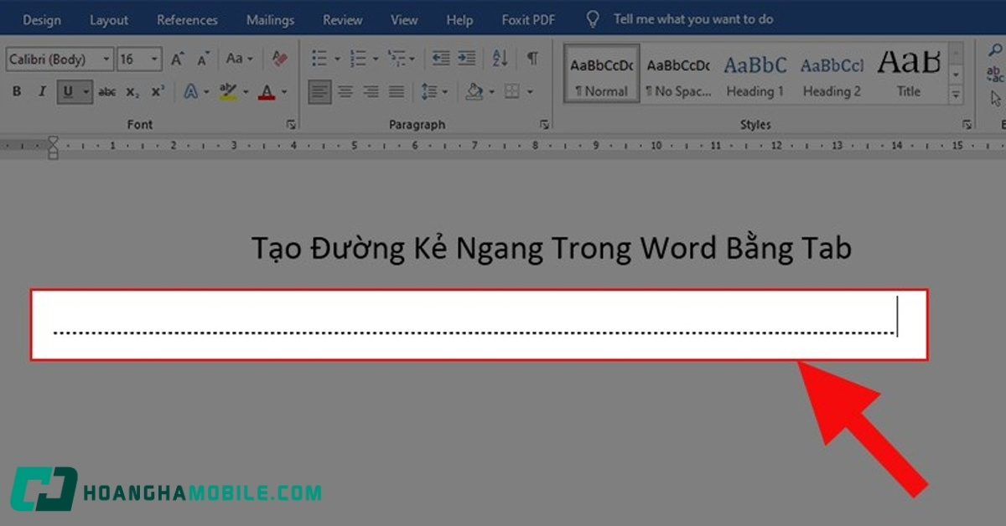Switch to the References ribbon tab

coord(187,18)
